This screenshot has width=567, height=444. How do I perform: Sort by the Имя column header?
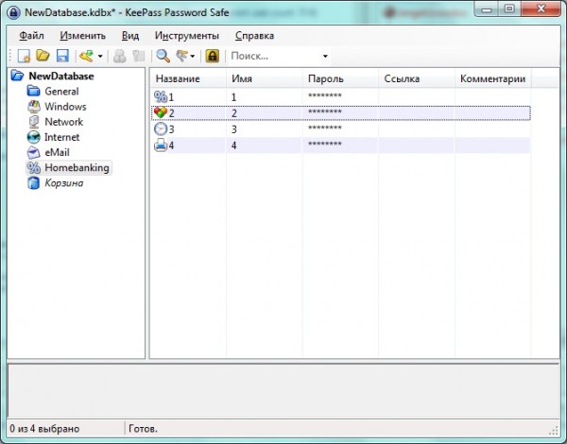(x=265, y=78)
